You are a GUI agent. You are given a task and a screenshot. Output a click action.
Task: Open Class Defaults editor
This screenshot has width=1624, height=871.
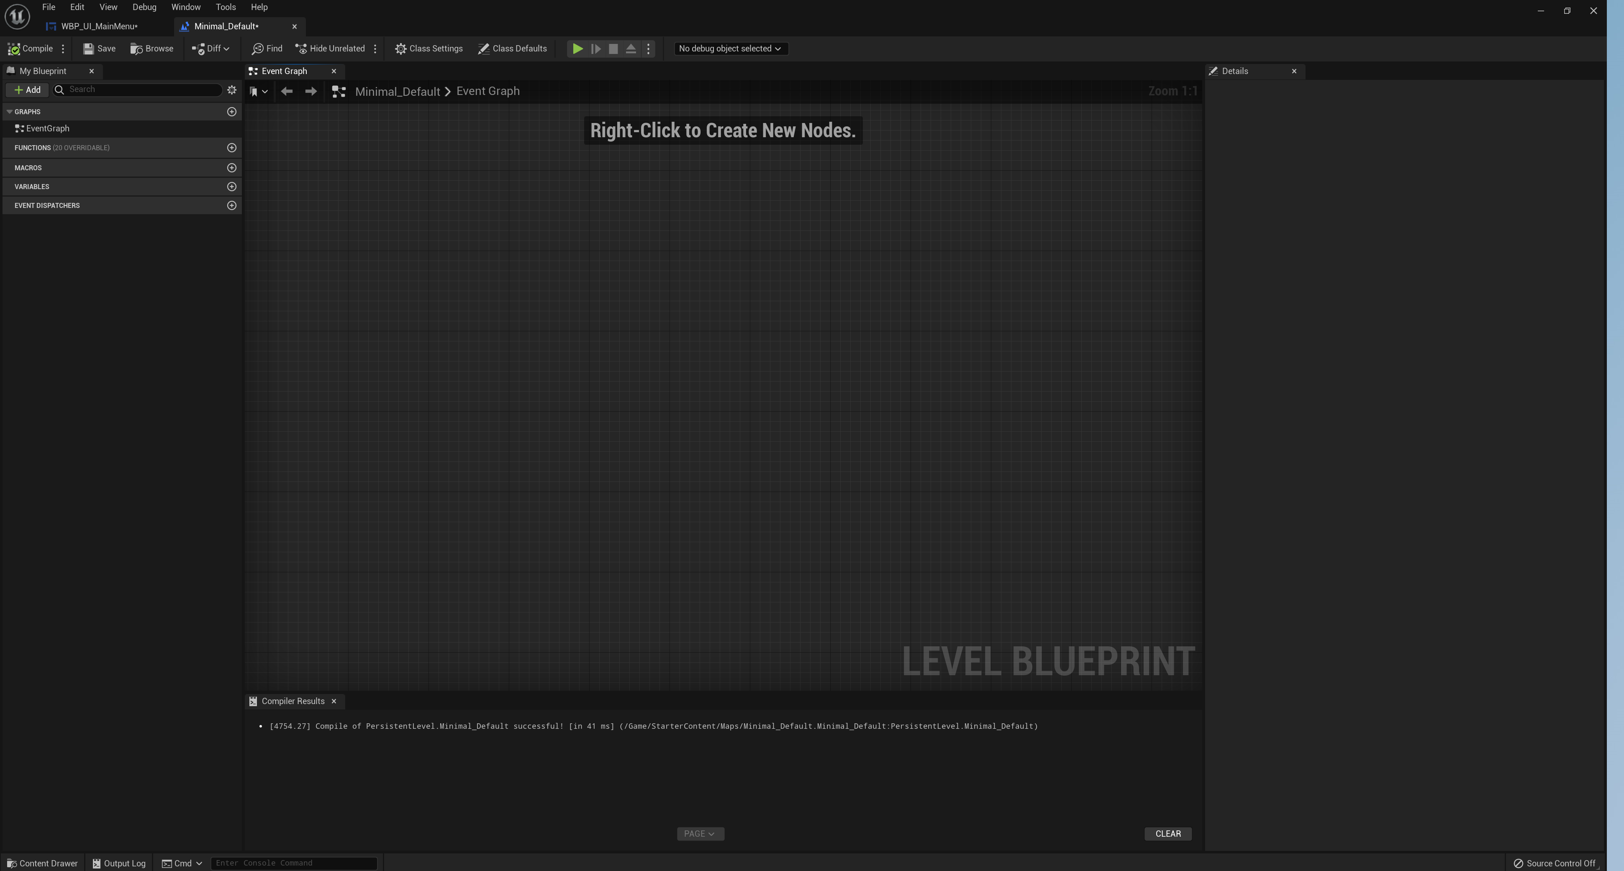tap(512, 49)
